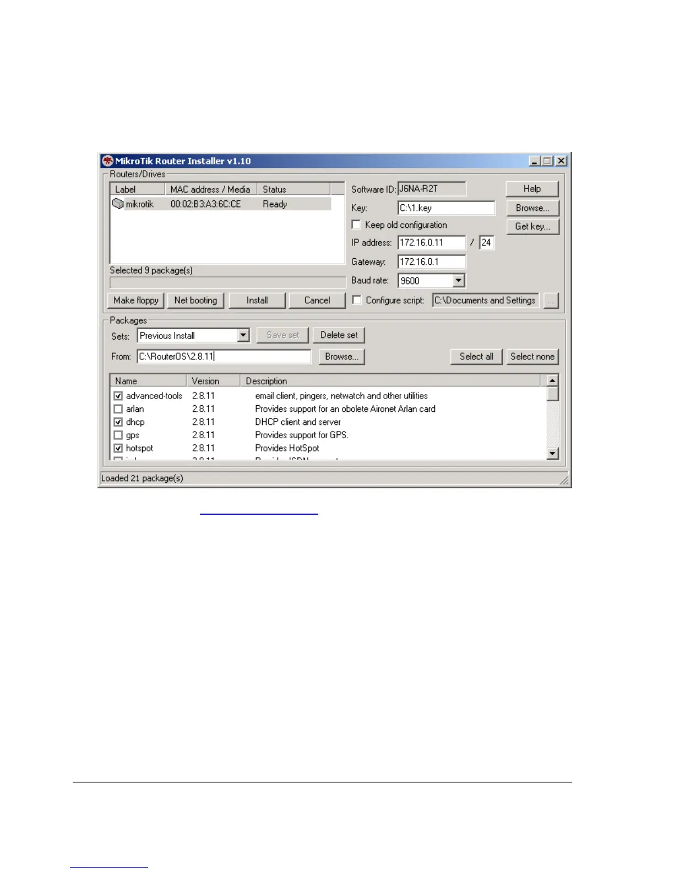The image size is (674, 872).
Task: Click MAC address / Media column header
Action: pyautogui.click(x=211, y=189)
